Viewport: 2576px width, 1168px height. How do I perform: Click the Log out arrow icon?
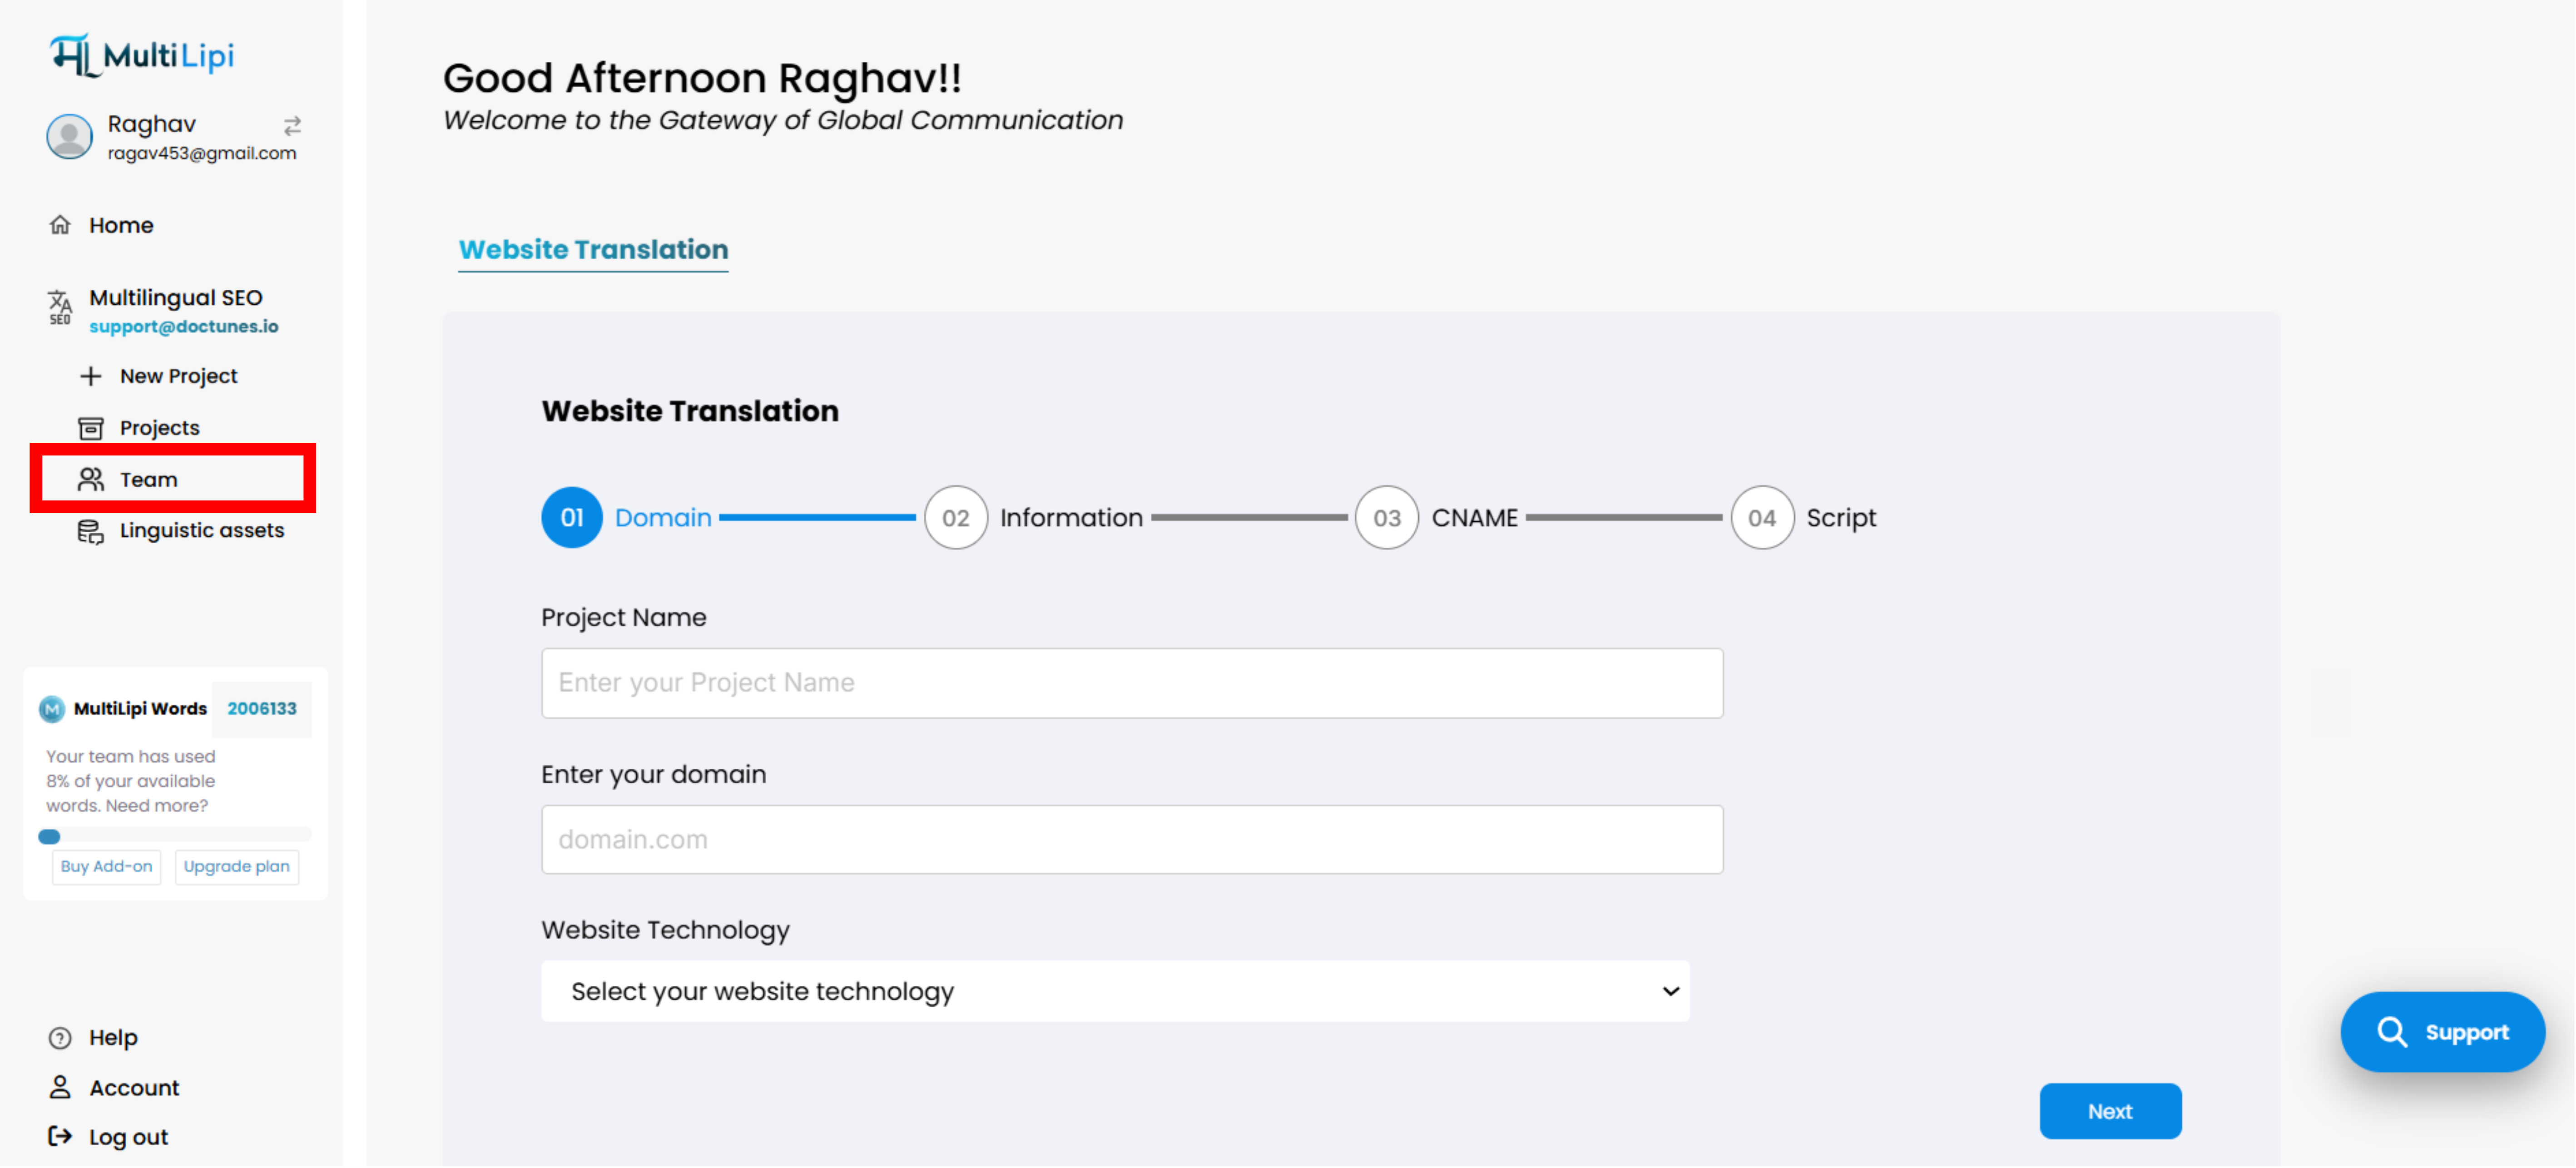pyautogui.click(x=60, y=1137)
